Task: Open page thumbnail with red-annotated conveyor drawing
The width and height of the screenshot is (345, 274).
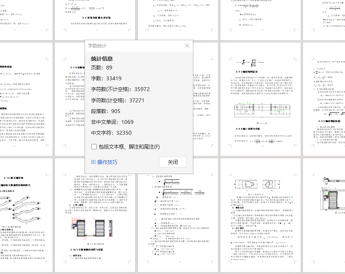Action: point(95,215)
